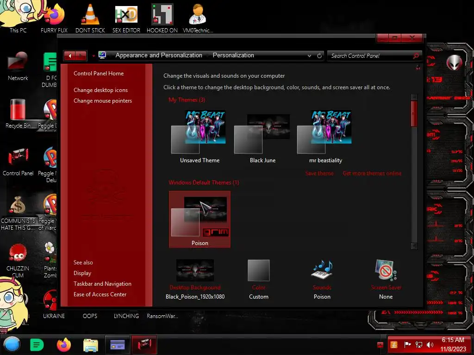Click the Control Panel taskbar button
Viewport: 474px width, 355px height.
144,344
